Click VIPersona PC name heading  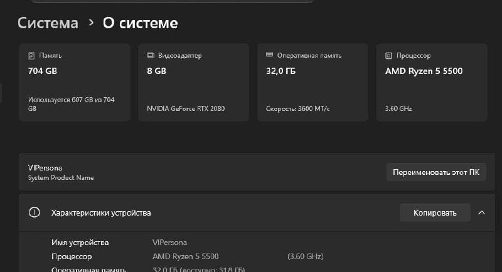pos(45,168)
